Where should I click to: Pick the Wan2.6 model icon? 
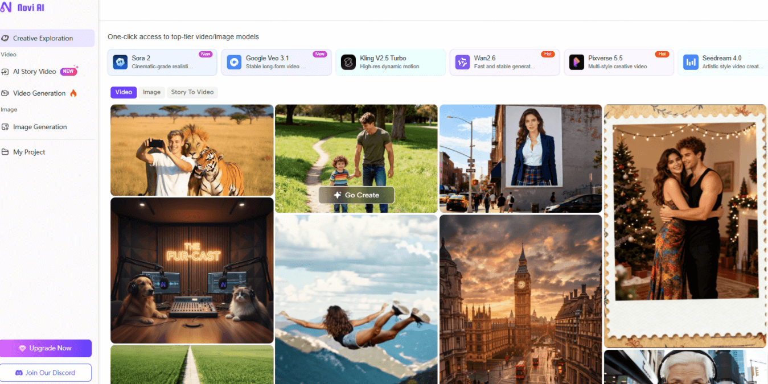462,62
